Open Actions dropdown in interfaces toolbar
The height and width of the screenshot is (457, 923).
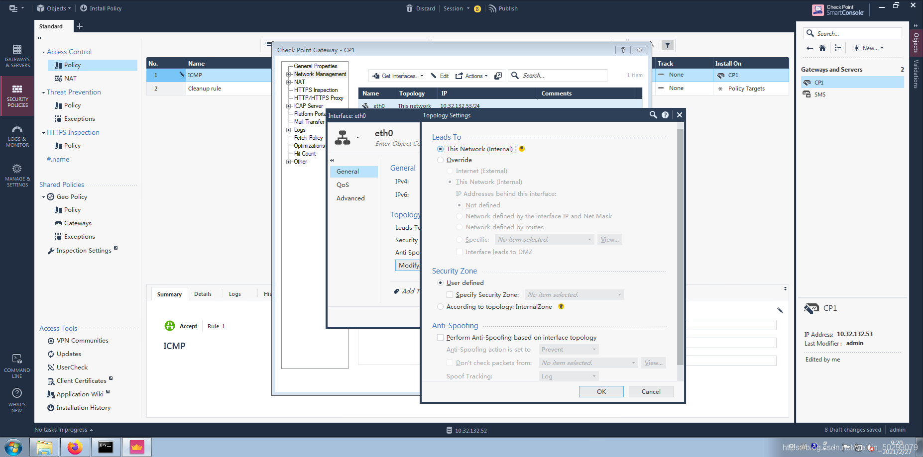point(471,76)
